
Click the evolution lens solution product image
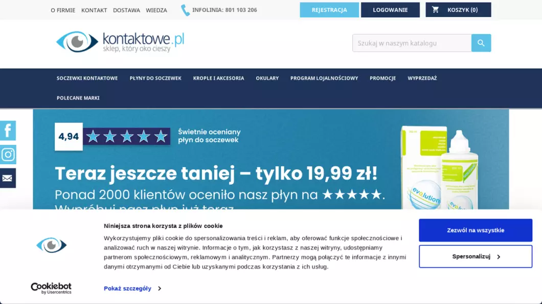tap(439, 167)
